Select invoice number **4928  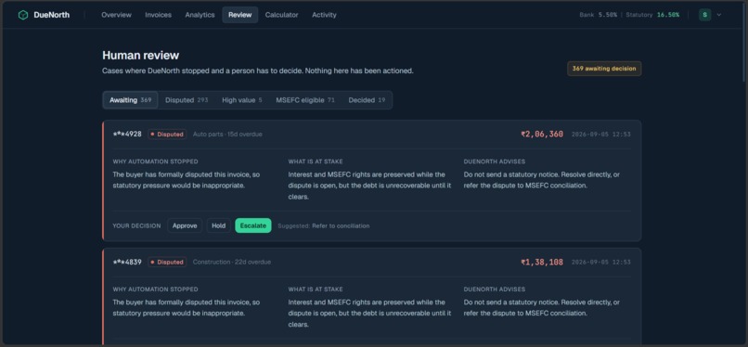click(x=127, y=135)
